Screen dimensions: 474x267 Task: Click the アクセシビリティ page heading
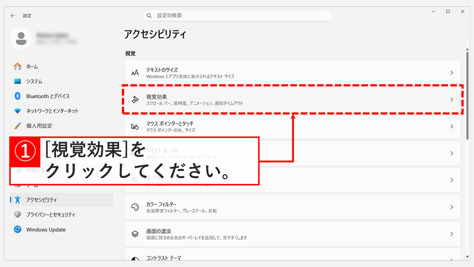[x=155, y=34]
